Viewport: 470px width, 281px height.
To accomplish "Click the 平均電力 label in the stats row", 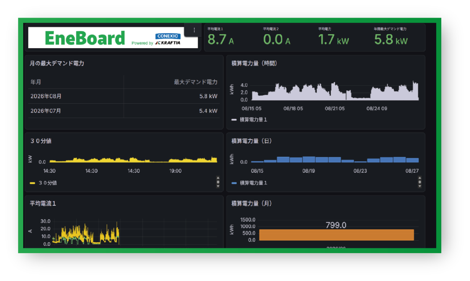I will [324, 29].
